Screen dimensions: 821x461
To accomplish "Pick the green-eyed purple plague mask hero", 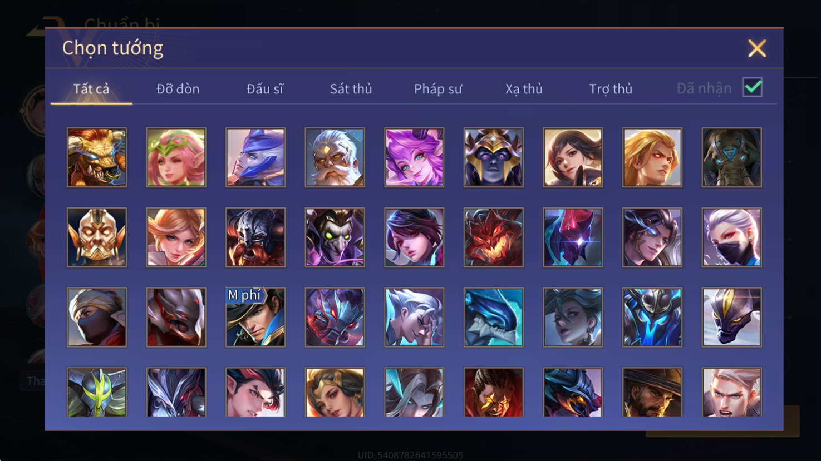I will pos(335,237).
